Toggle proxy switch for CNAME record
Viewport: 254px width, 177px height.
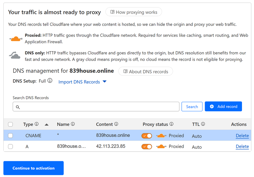(x=147, y=136)
